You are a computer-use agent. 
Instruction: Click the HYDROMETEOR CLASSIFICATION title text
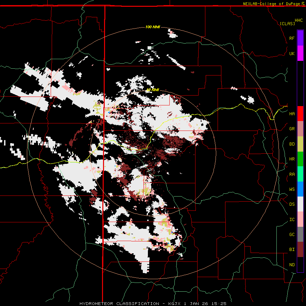[x=119, y=304]
